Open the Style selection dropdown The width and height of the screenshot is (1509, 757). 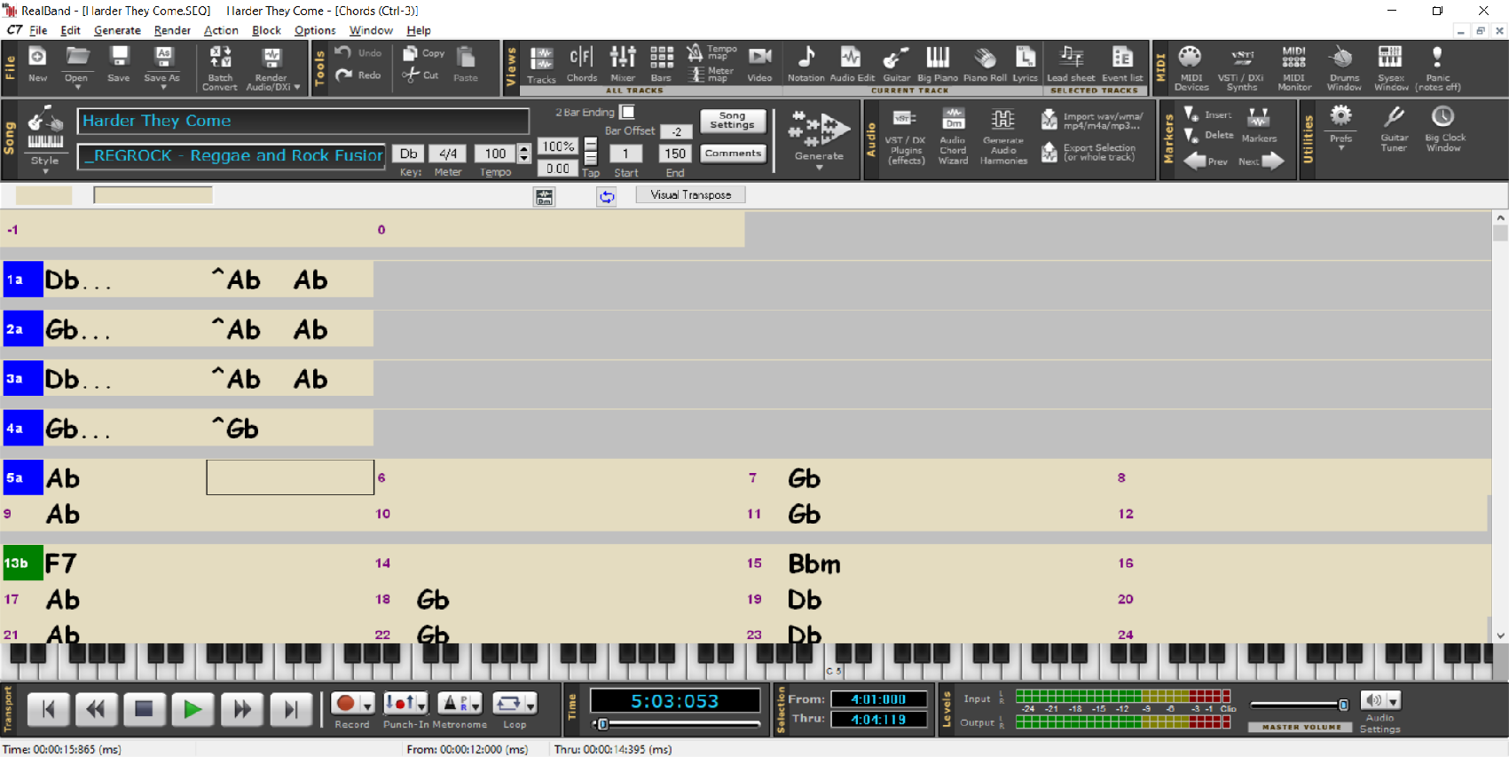point(45,170)
